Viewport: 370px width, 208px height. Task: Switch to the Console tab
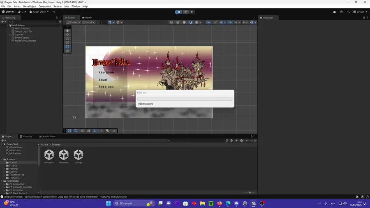(x=26, y=136)
